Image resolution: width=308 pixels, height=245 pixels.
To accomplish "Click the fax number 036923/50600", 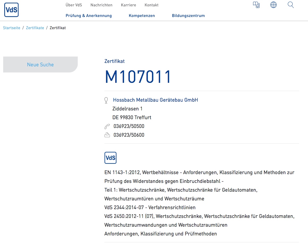I will click(129, 135).
